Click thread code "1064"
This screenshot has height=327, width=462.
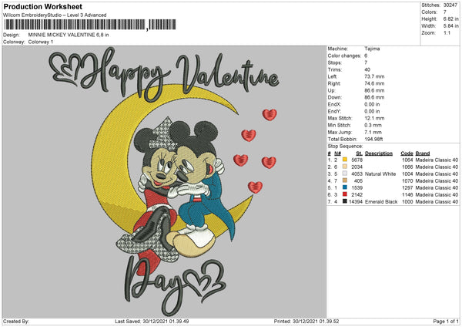[407, 160]
